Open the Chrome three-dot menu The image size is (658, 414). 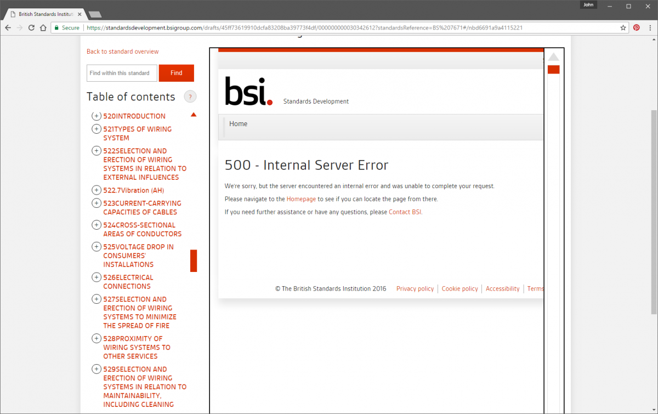[x=650, y=27]
